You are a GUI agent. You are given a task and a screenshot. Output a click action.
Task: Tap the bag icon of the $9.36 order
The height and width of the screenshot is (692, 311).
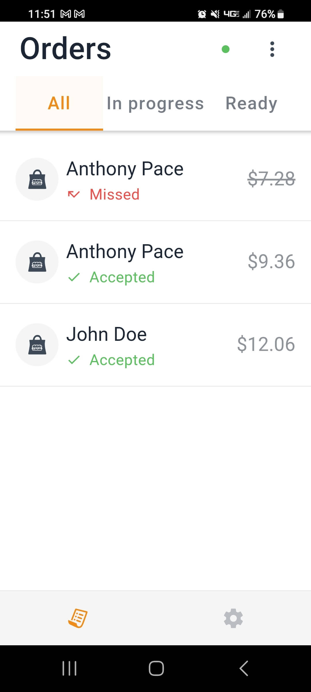(37, 262)
